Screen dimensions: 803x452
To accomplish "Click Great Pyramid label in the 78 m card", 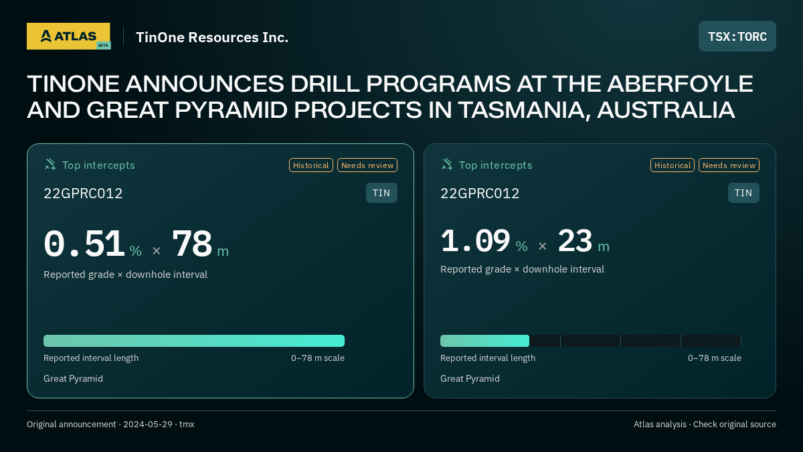I will 73,378.
